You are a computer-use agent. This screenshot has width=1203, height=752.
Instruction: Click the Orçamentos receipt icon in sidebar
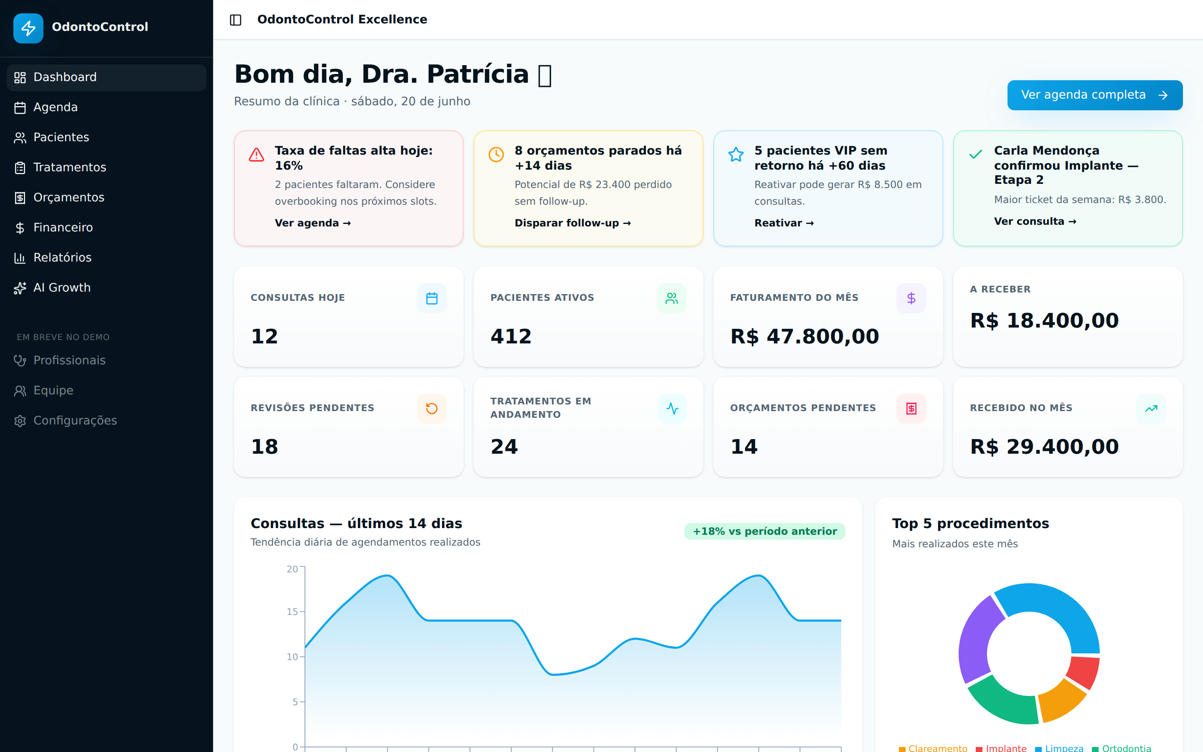[20, 198]
